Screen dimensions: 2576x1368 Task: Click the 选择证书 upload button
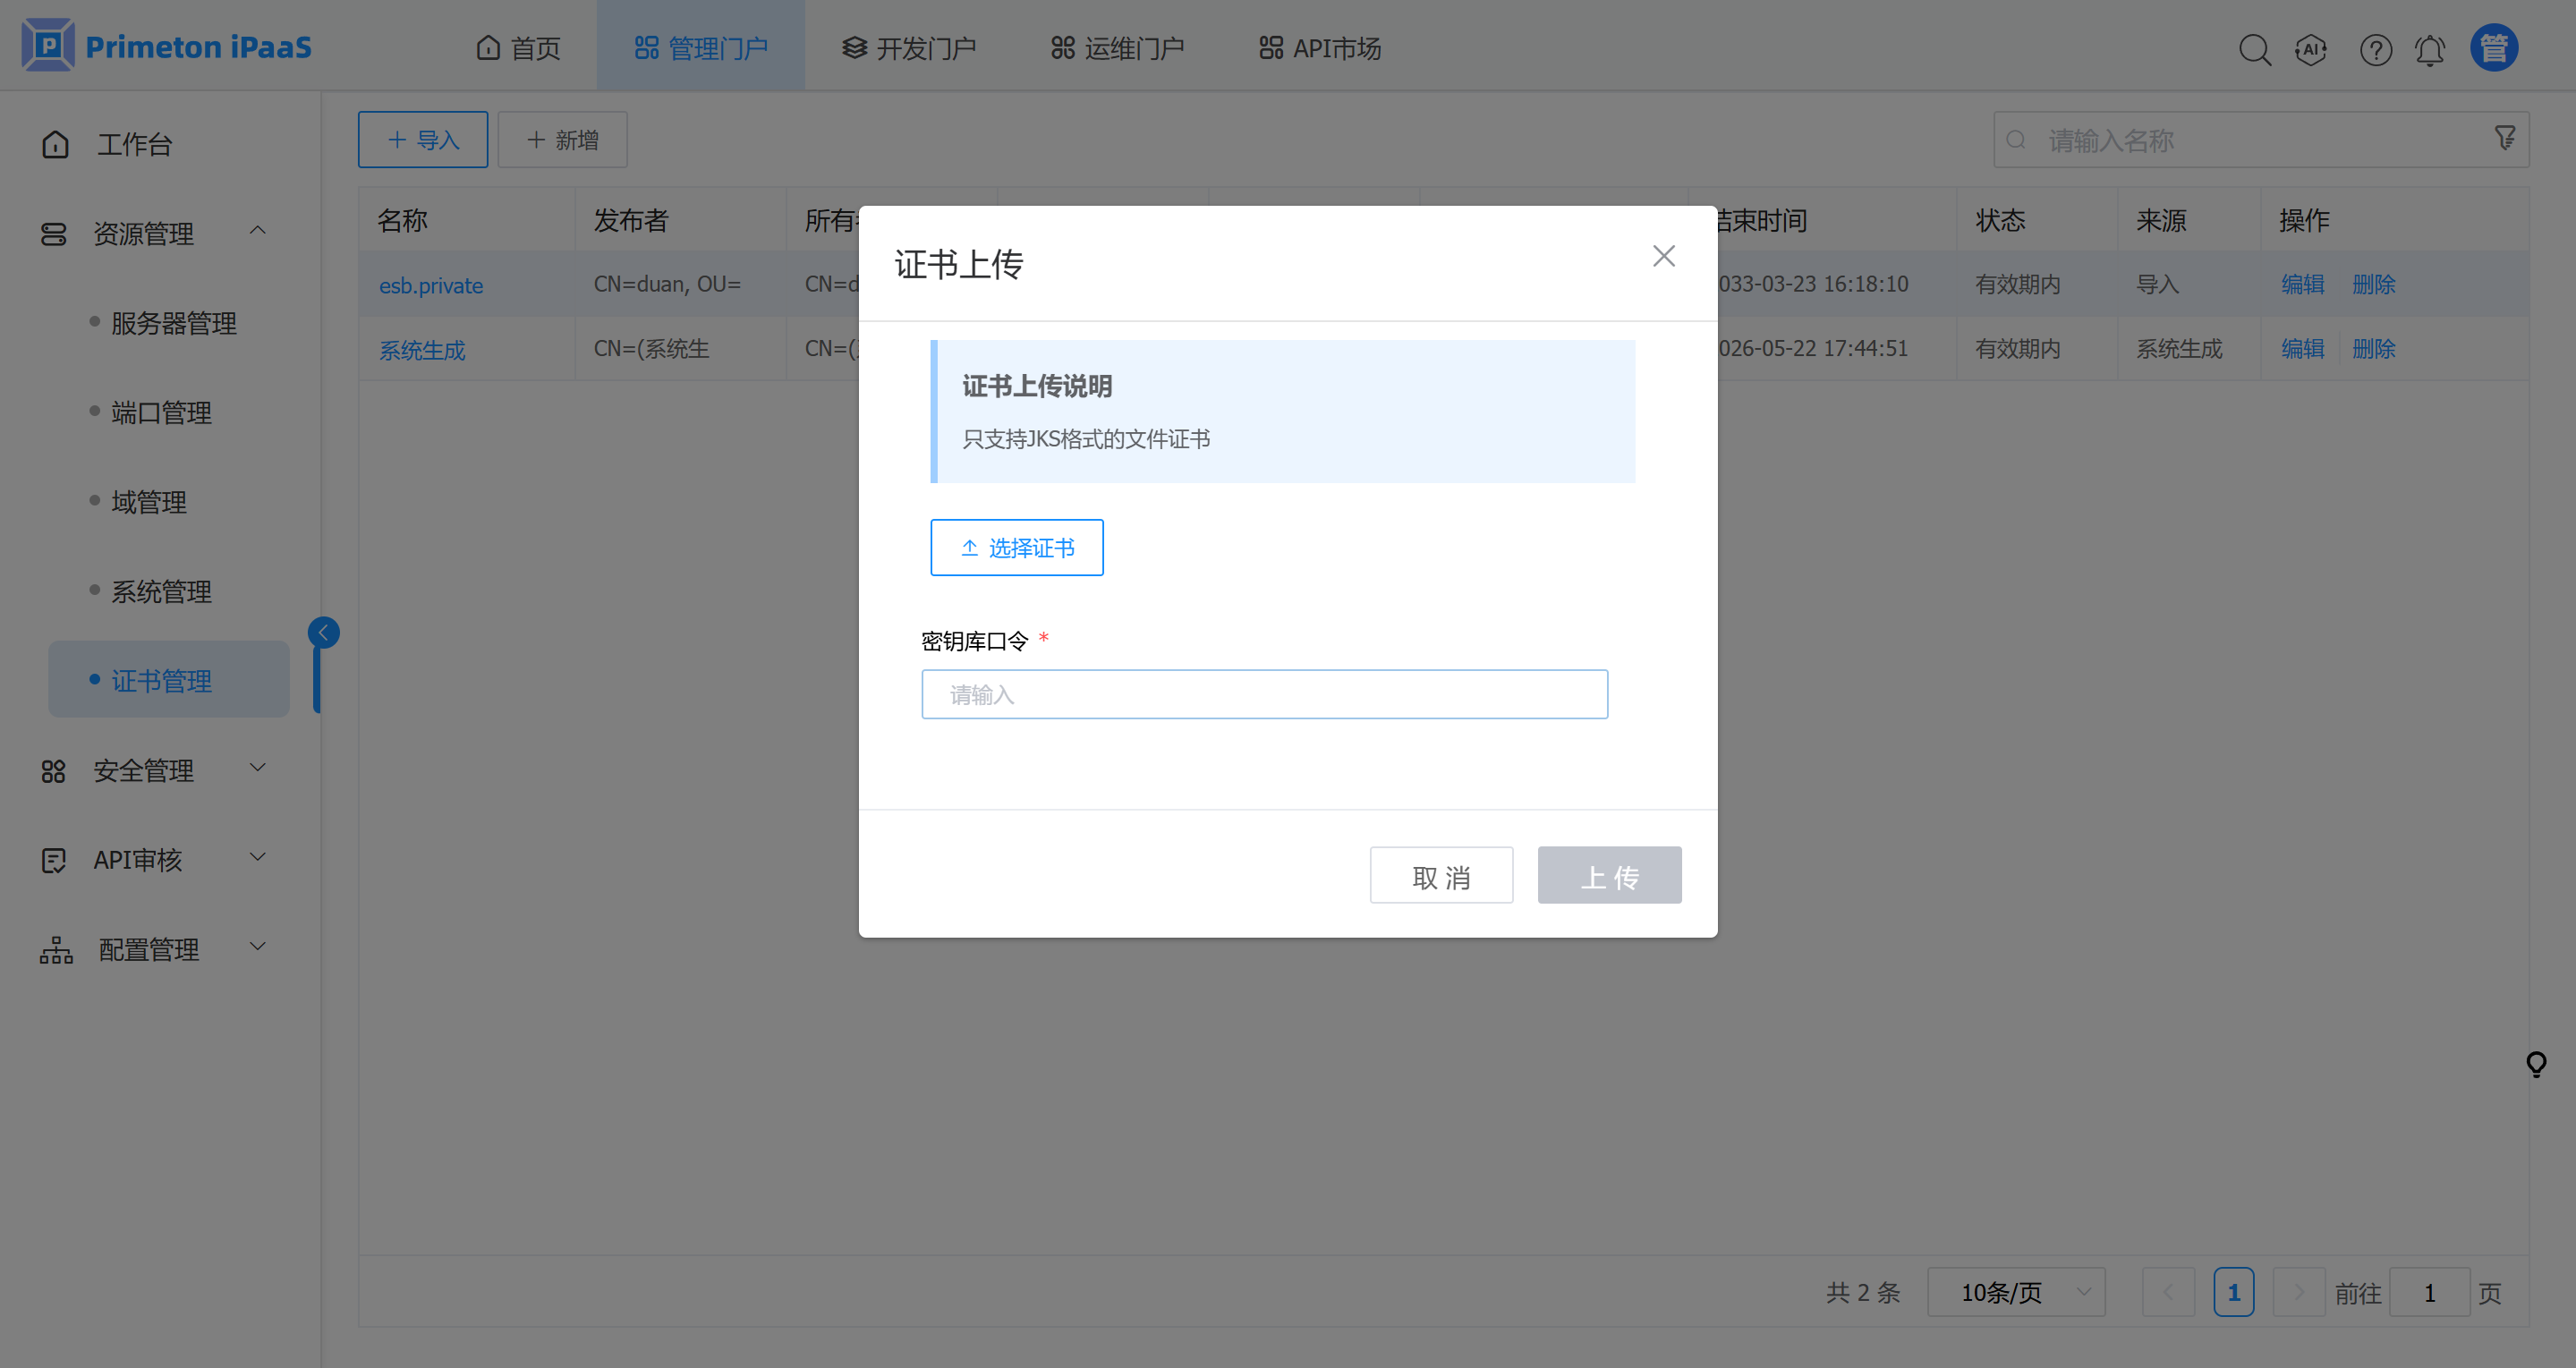(x=1016, y=547)
